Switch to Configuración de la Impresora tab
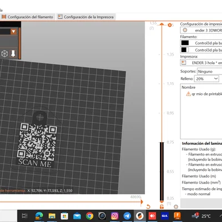This screenshot has width=222, height=222. pyautogui.click(x=86, y=17)
